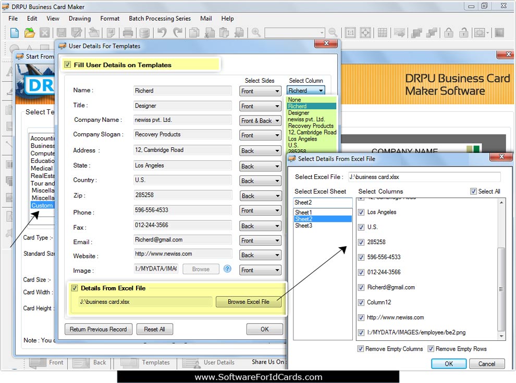Image resolution: width=516 pixels, height=383 pixels.
Task: Open the Zip row side dropdown
Action: [260, 196]
